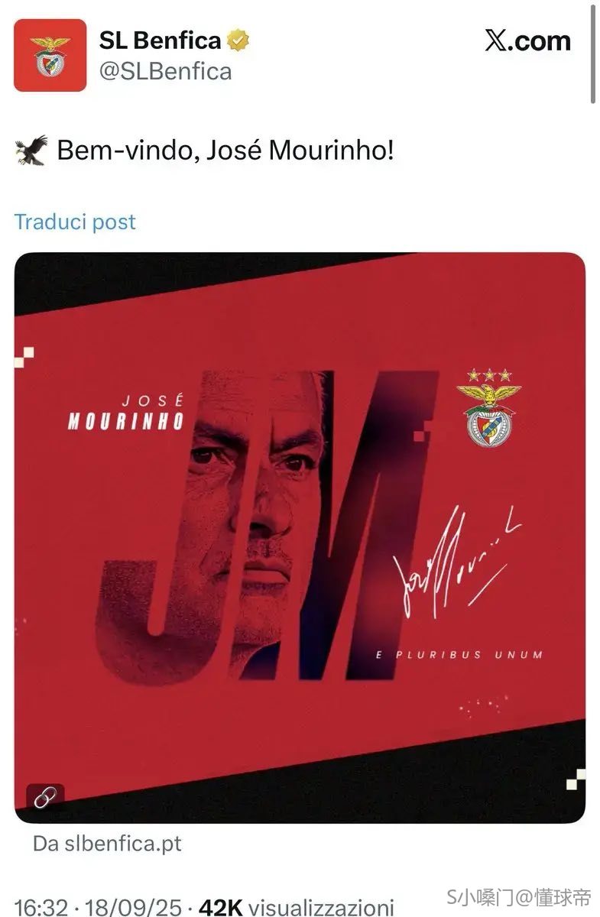Click the scrollbar thumb at the right edge
600x917 pixels.
(x=592, y=53)
